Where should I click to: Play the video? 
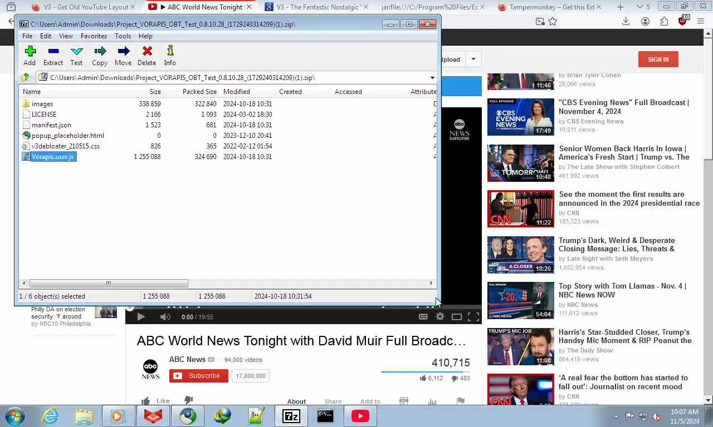coord(141,317)
